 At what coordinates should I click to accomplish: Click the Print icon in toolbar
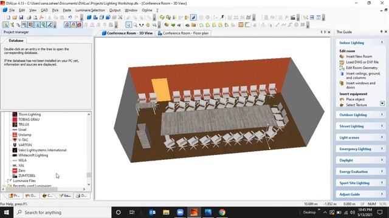pyautogui.click(x=29, y=18)
